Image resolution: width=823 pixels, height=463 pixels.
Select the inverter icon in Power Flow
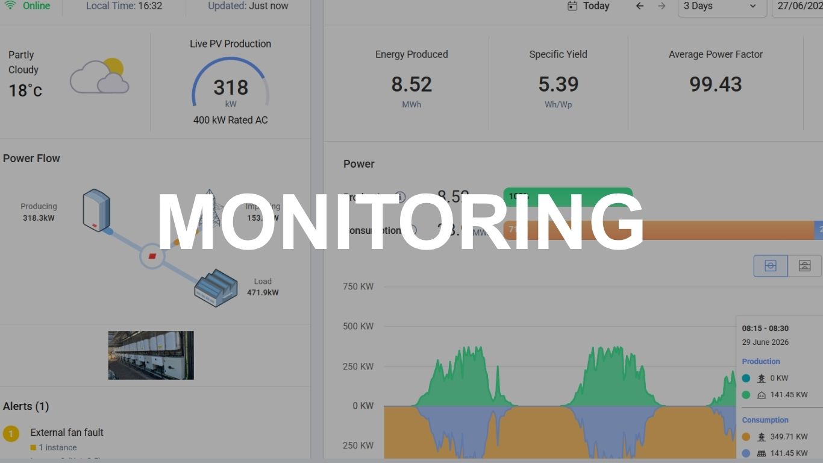tap(96, 210)
